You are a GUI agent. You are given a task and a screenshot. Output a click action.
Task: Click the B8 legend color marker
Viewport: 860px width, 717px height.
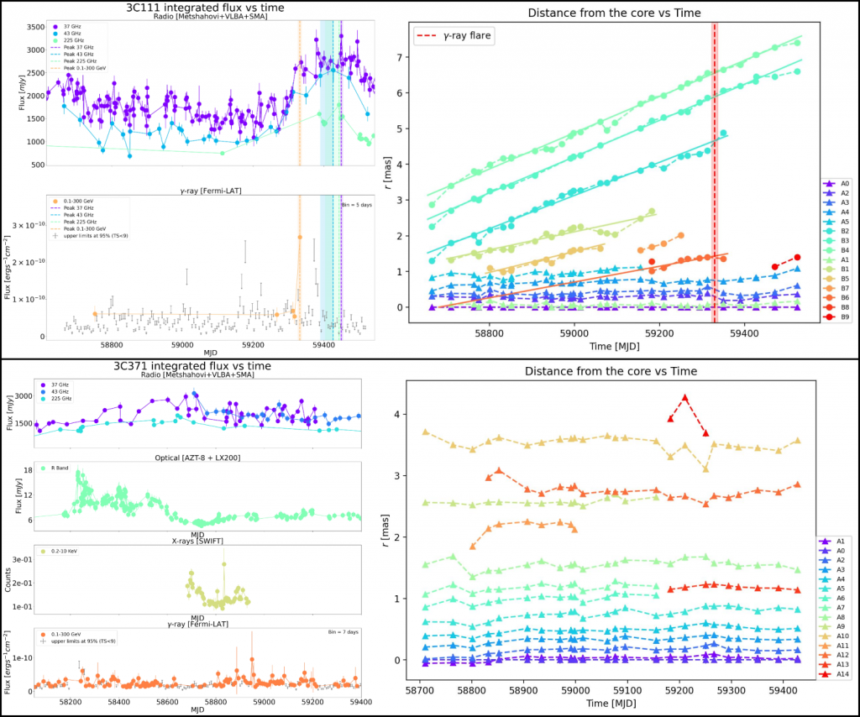coord(828,306)
